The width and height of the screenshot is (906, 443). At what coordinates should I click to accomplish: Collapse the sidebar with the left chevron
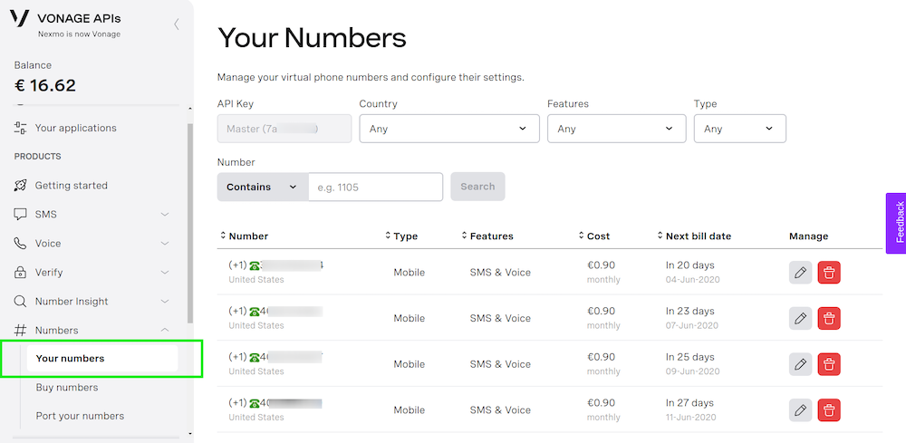pyautogui.click(x=177, y=24)
